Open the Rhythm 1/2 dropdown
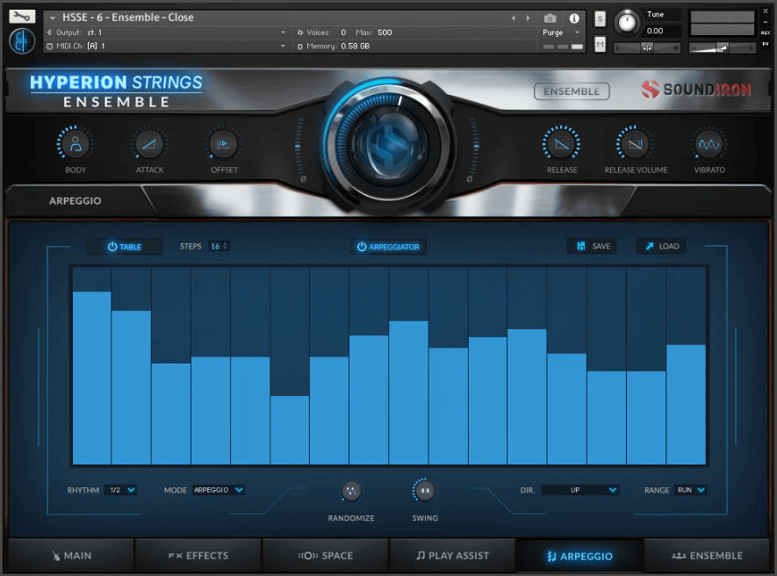This screenshot has width=777, height=576. click(122, 490)
